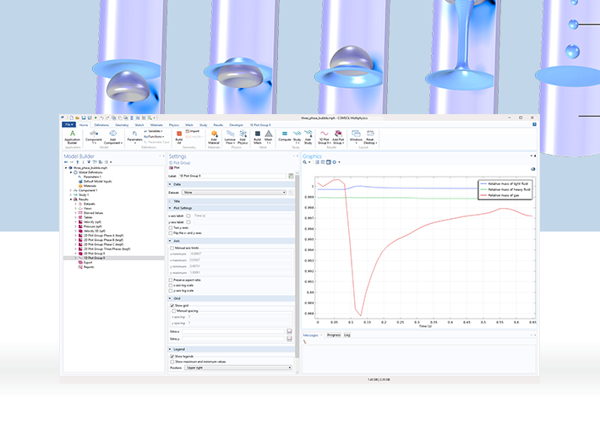Click the Add Material icon
Viewport: 600px width, 442px height.
point(214,134)
